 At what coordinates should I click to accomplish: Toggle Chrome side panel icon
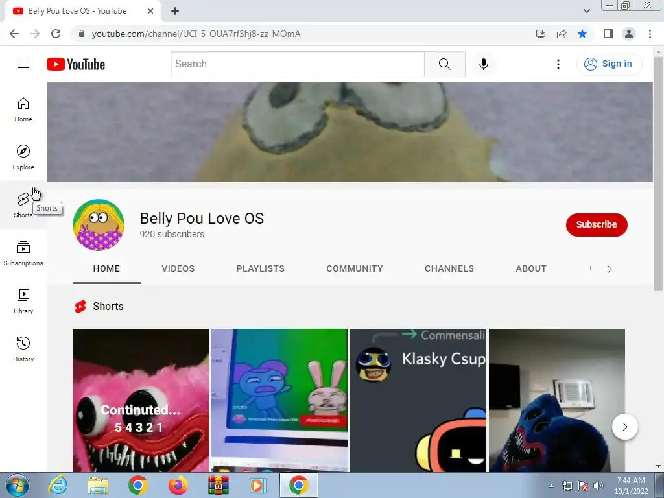click(608, 34)
